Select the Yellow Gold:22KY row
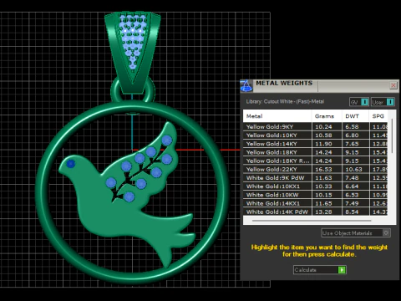 [315, 170]
